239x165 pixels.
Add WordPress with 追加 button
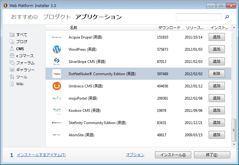coord(217,49)
